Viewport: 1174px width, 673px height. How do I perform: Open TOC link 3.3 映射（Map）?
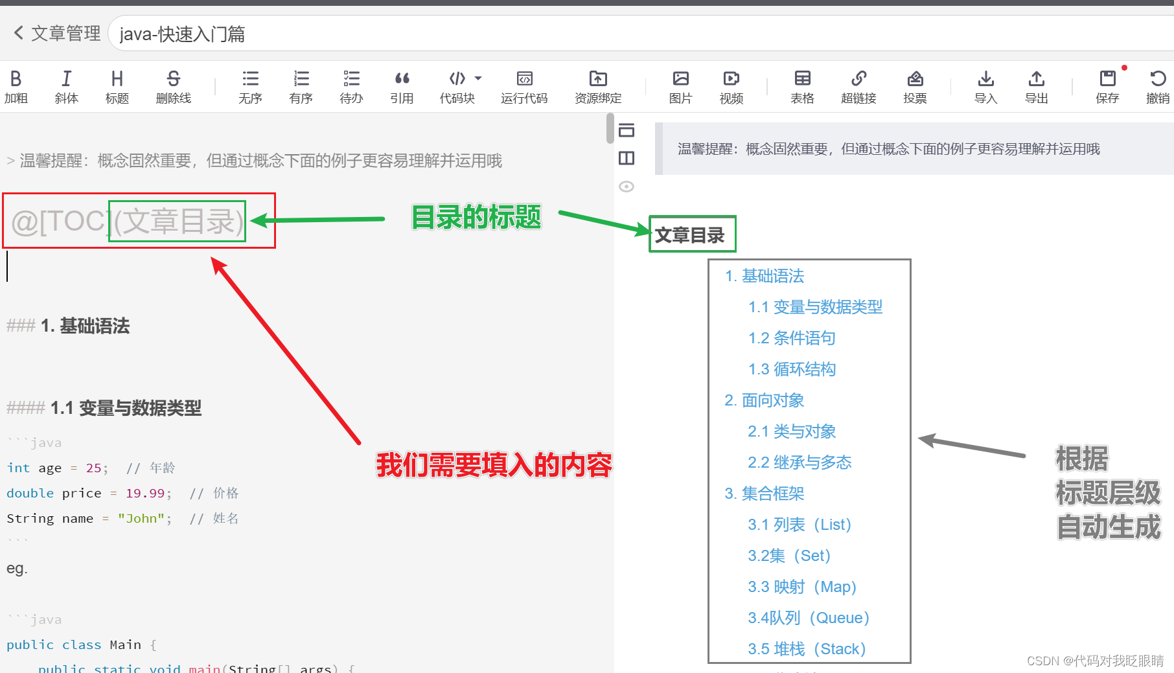(802, 587)
